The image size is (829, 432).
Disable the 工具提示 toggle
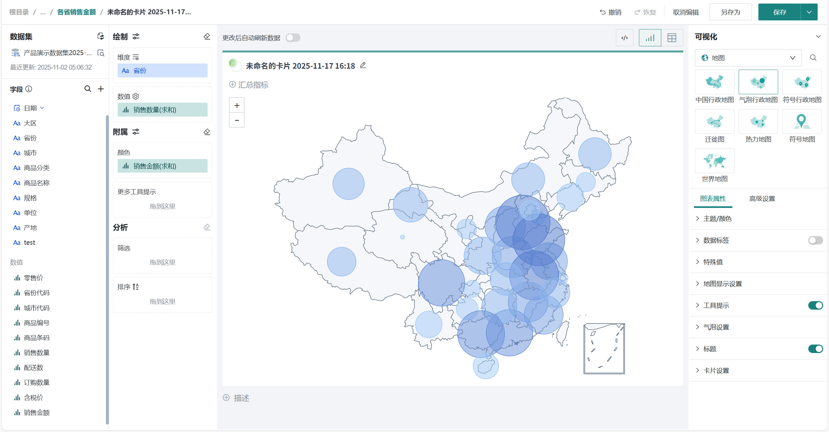click(815, 305)
